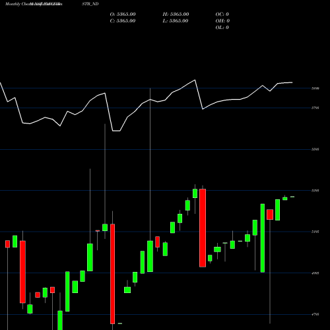This screenshot has width=330, height=330.
Task: Click the 5795 price axis label
Action: pyautogui.click(x=315, y=108)
